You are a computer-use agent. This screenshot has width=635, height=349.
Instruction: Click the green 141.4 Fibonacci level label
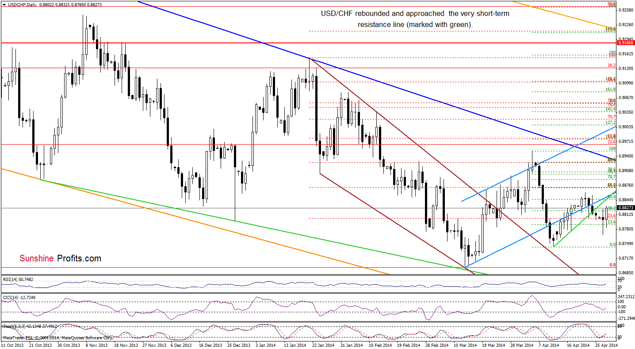point(611,109)
